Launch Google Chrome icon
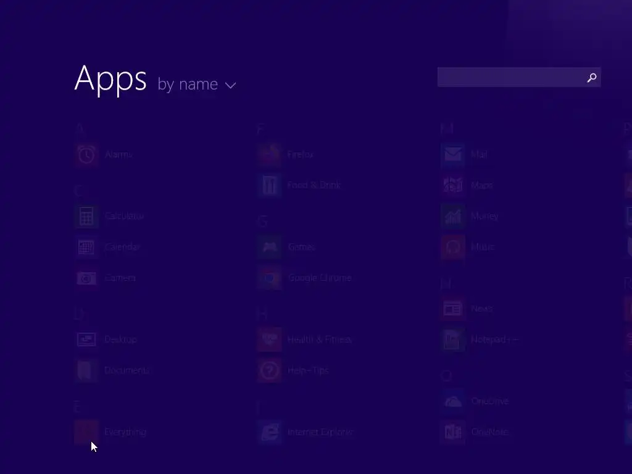Viewport: 632px width, 474px height. [269, 278]
